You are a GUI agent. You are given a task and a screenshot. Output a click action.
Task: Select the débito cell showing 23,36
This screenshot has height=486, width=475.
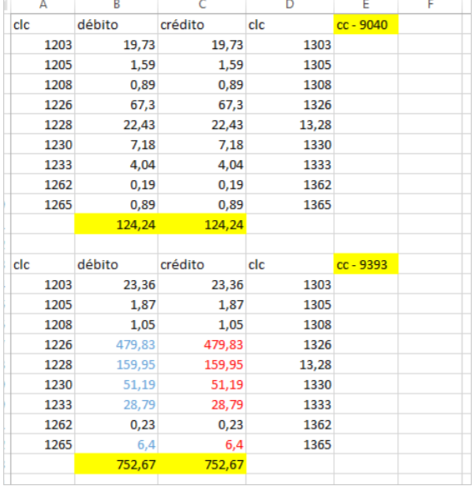[116, 284]
